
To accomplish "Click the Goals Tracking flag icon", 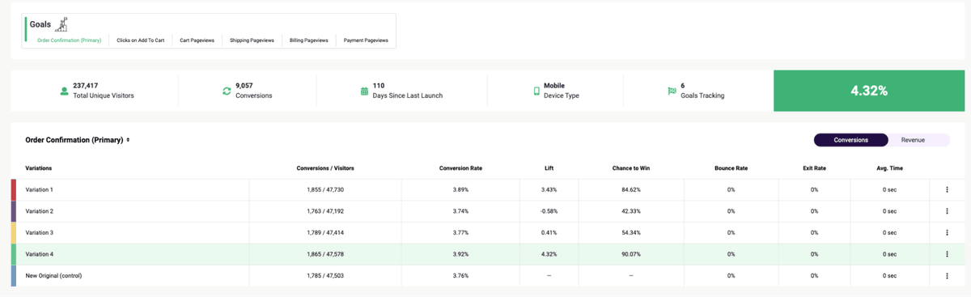I will pyautogui.click(x=672, y=91).
